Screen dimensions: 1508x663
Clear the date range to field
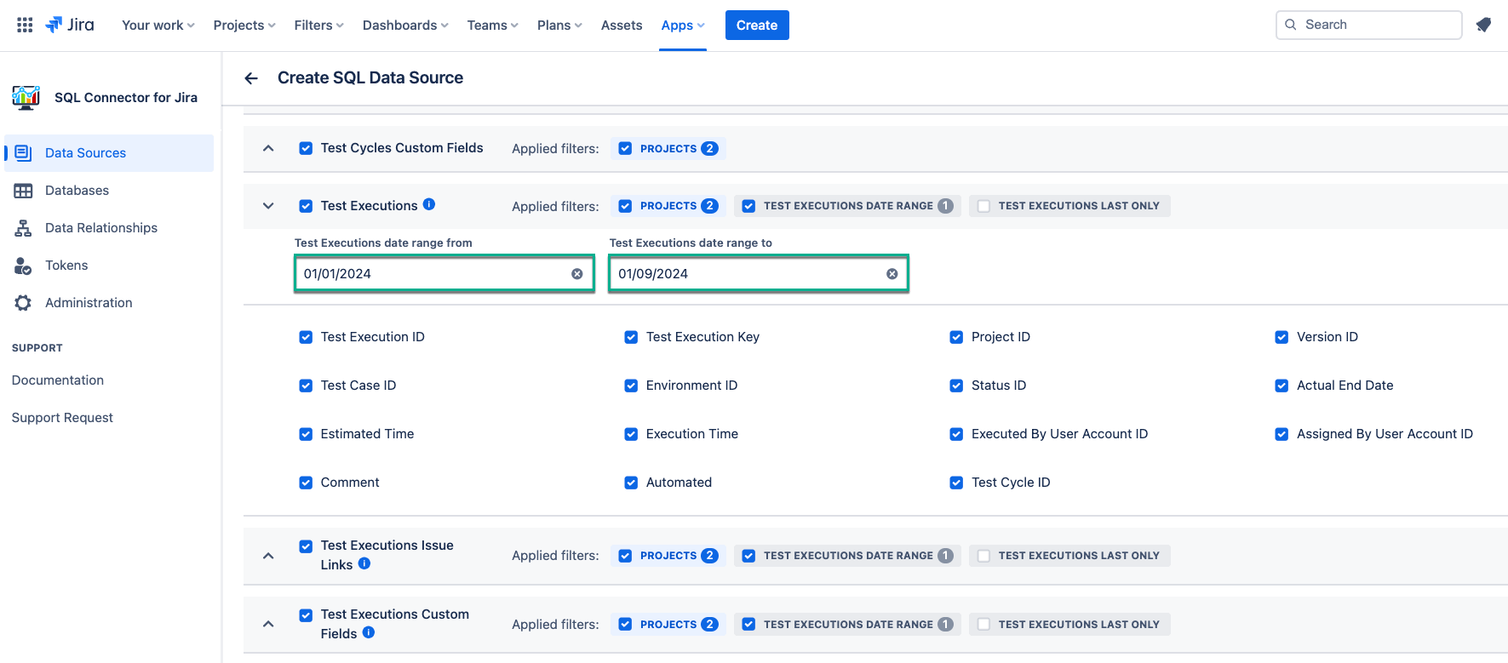point(892,274)
